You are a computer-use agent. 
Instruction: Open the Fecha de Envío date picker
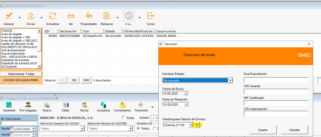point(186,93)
